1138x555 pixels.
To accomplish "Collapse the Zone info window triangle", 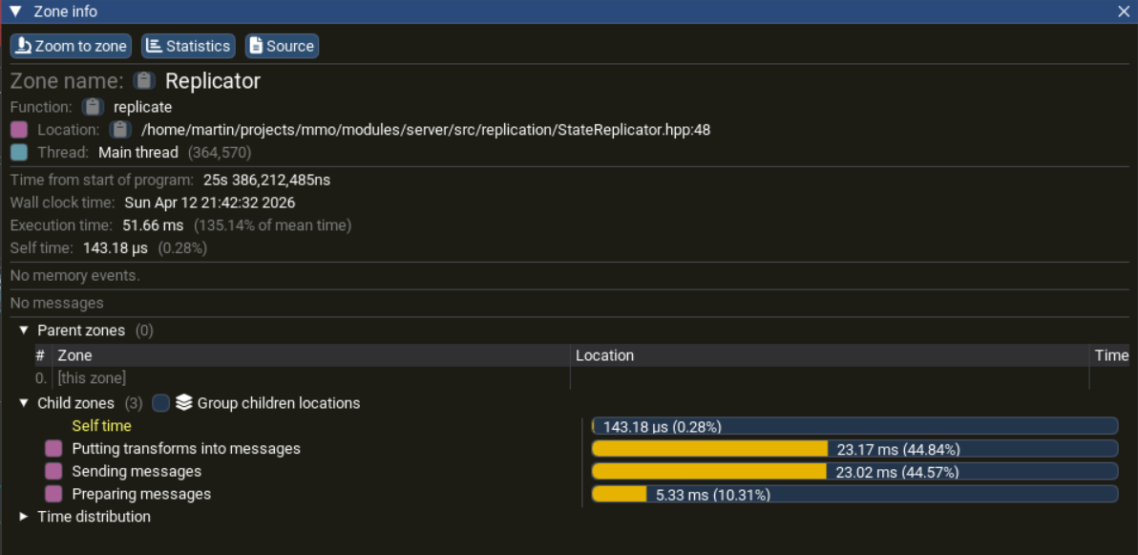I will pos(16,11).
